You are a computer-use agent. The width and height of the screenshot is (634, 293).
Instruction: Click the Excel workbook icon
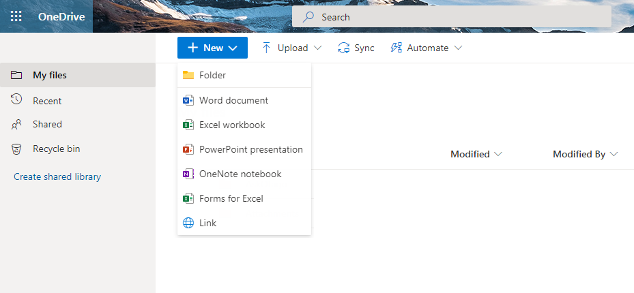pos(188,125)
